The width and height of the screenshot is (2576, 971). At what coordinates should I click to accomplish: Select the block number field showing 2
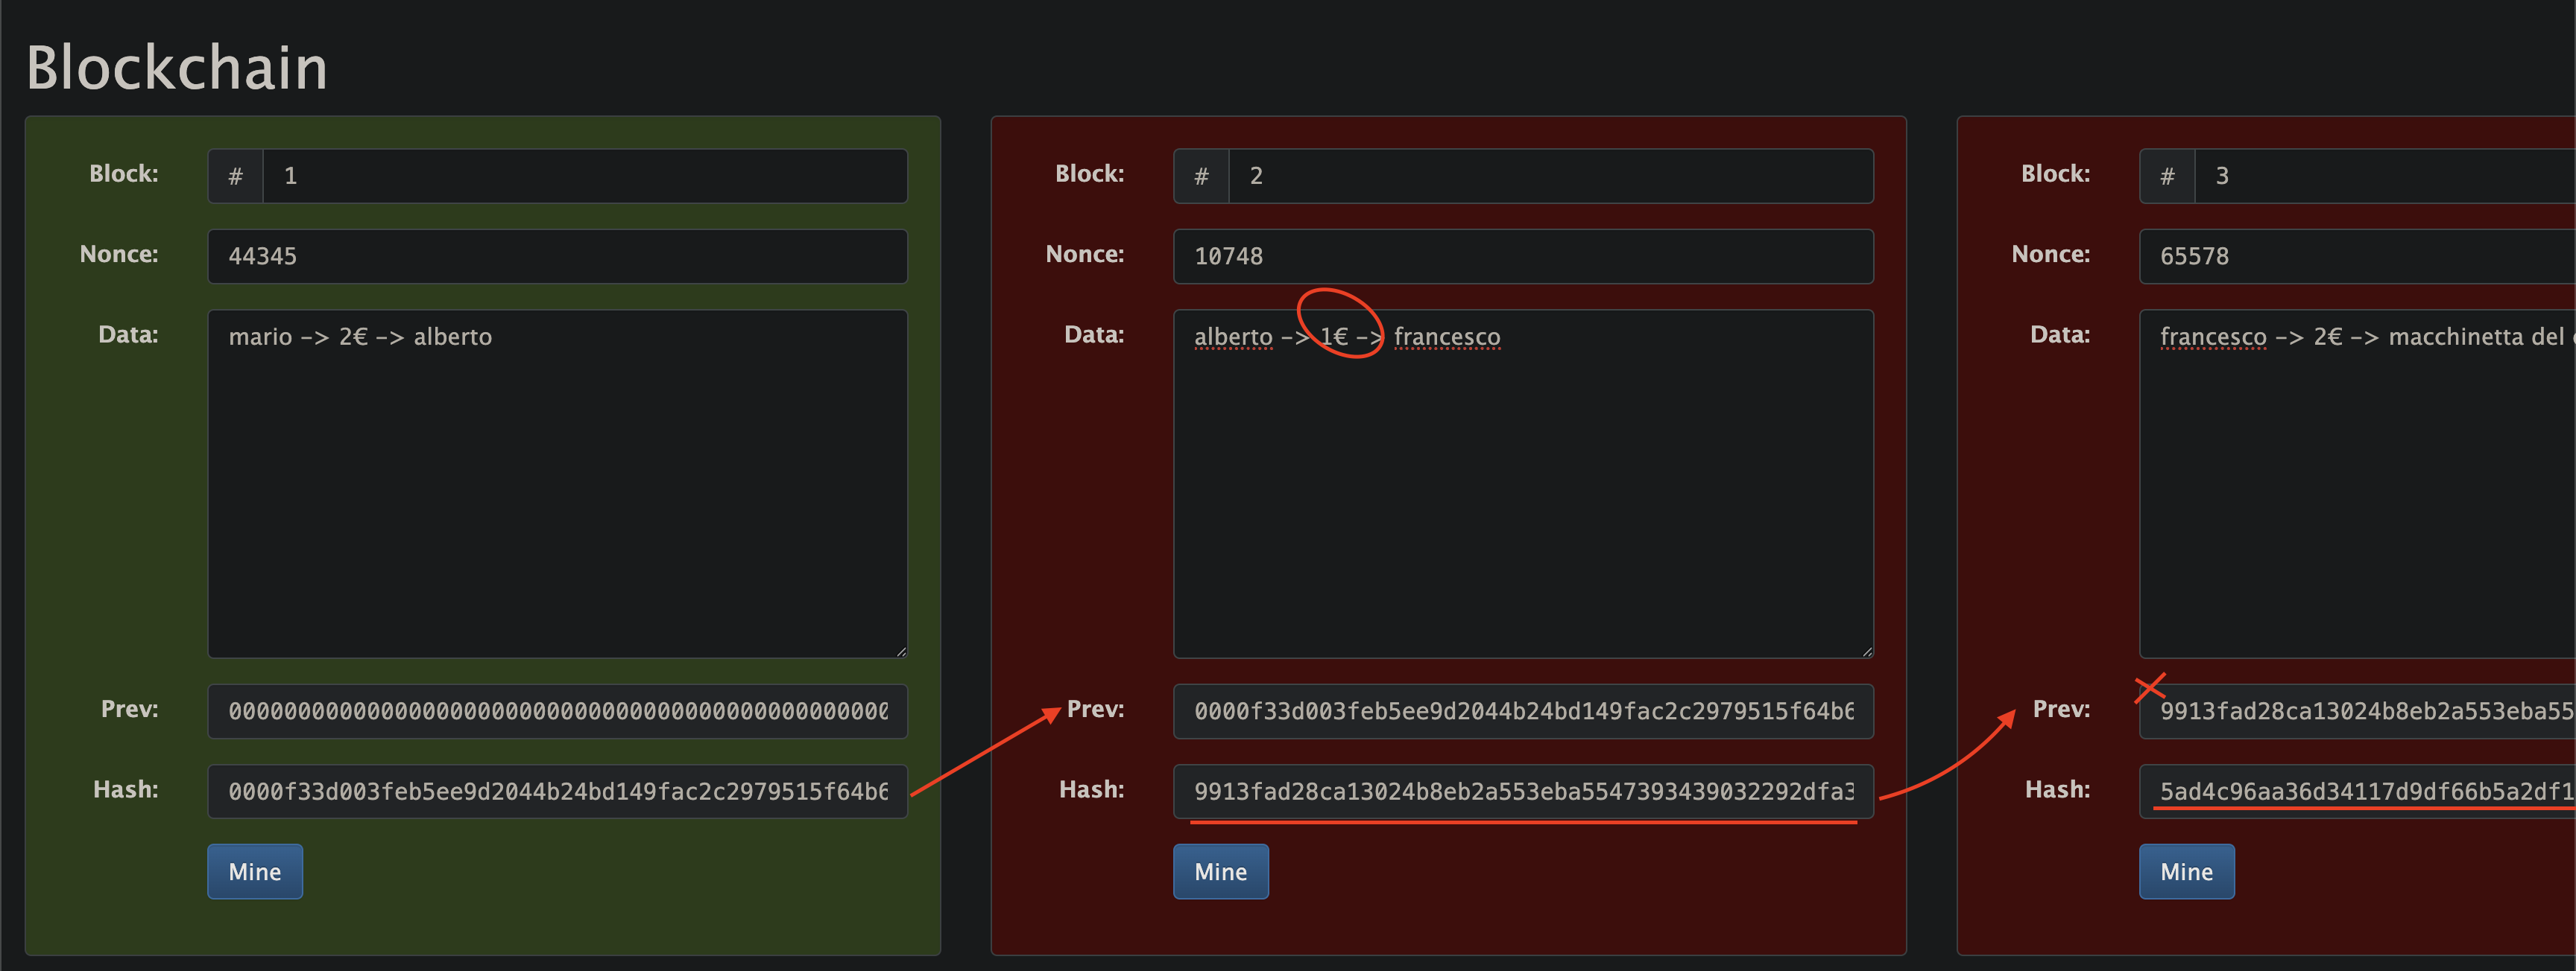1551,176
